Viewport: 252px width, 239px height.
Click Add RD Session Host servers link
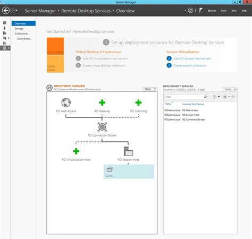pyautogui.click(x=192, y=58)
